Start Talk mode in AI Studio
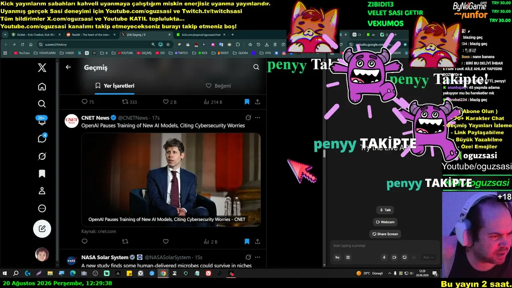 coord(385,210)
